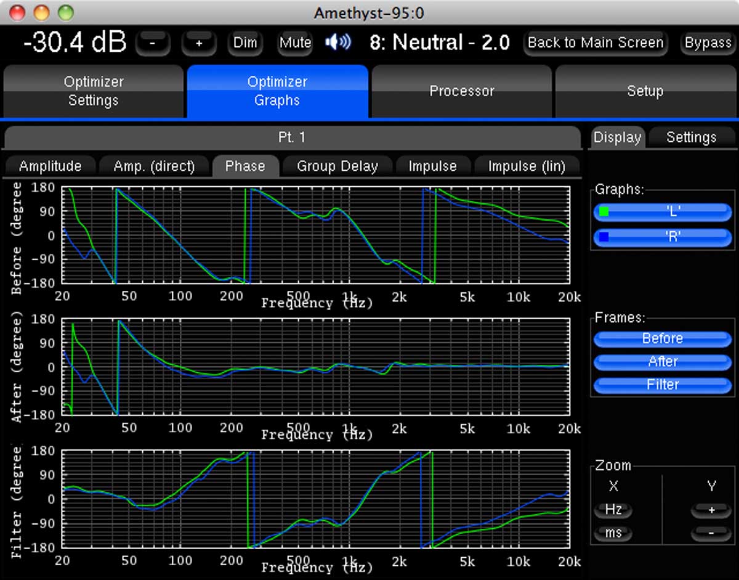Zoom in Y axis with plus button
739x580 pixels.
[x=711, y=510]
